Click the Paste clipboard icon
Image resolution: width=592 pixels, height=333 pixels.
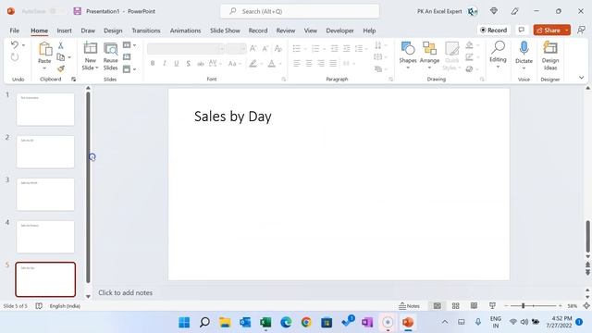[x=44, y=49]
